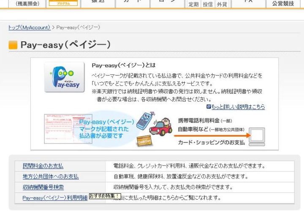Click the Pay-easy logo image

[x=64, y=77]
